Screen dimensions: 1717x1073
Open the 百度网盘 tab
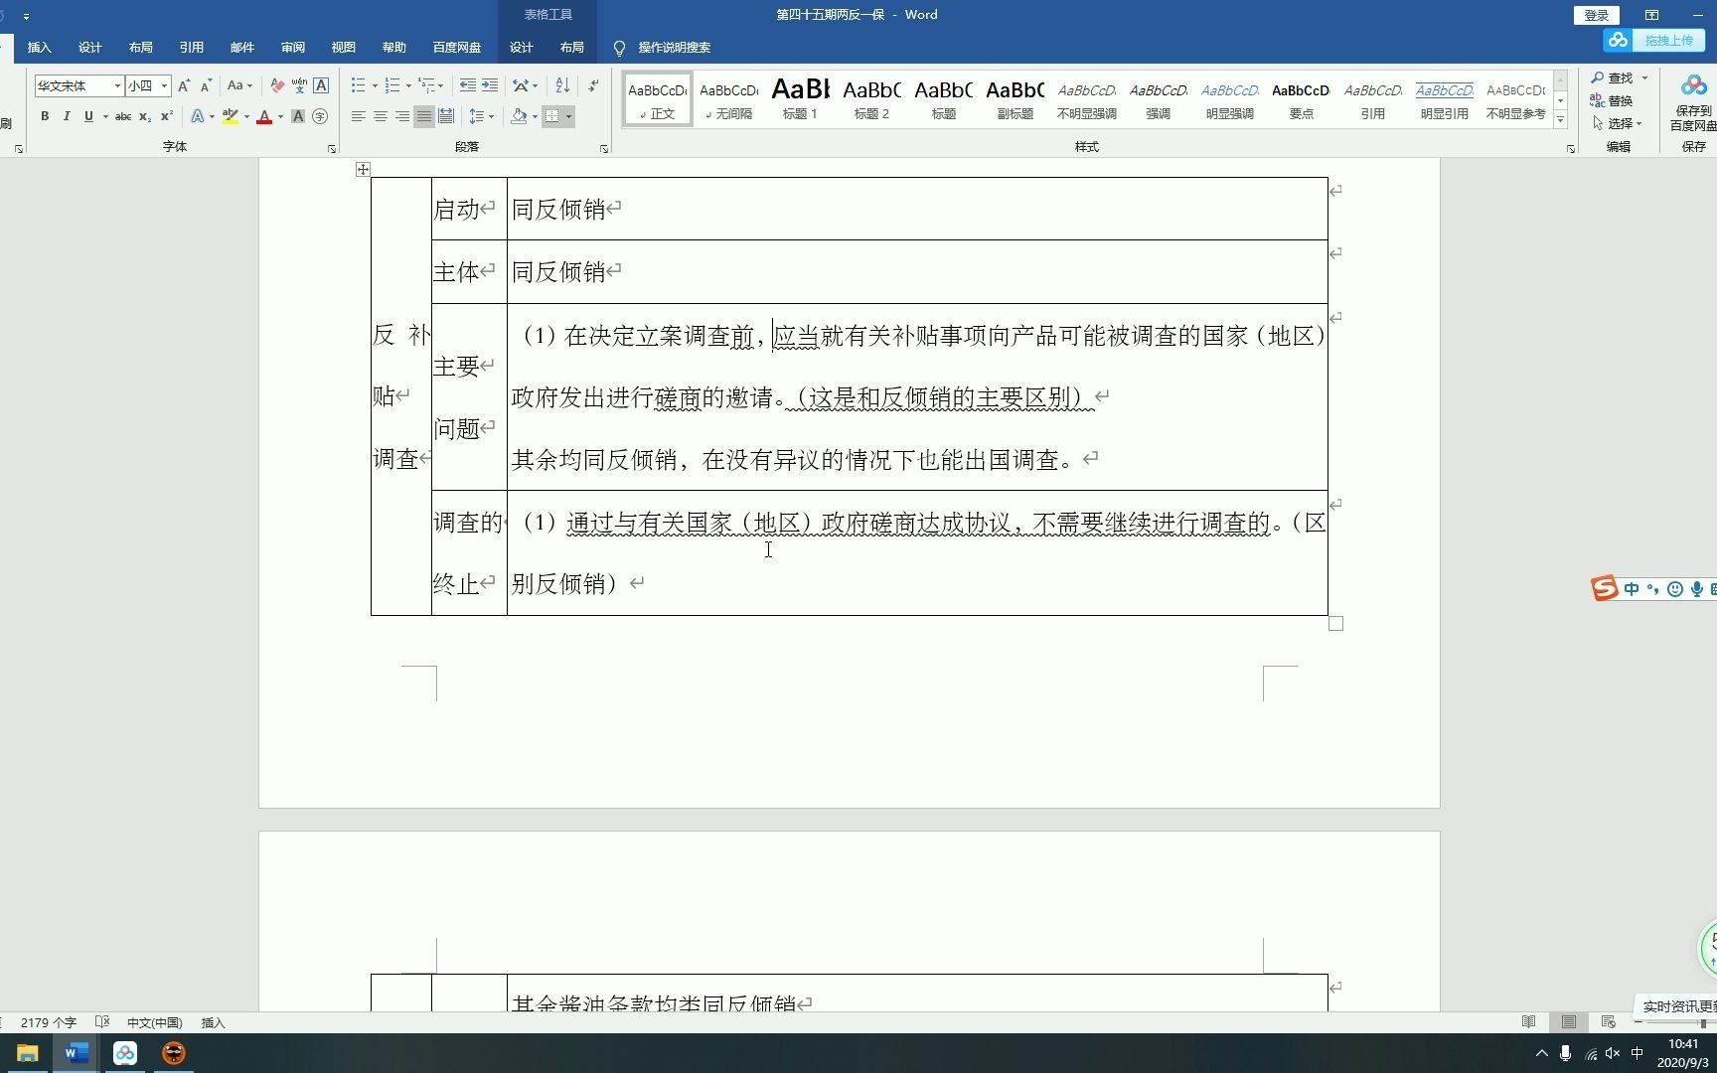[457, 48]
